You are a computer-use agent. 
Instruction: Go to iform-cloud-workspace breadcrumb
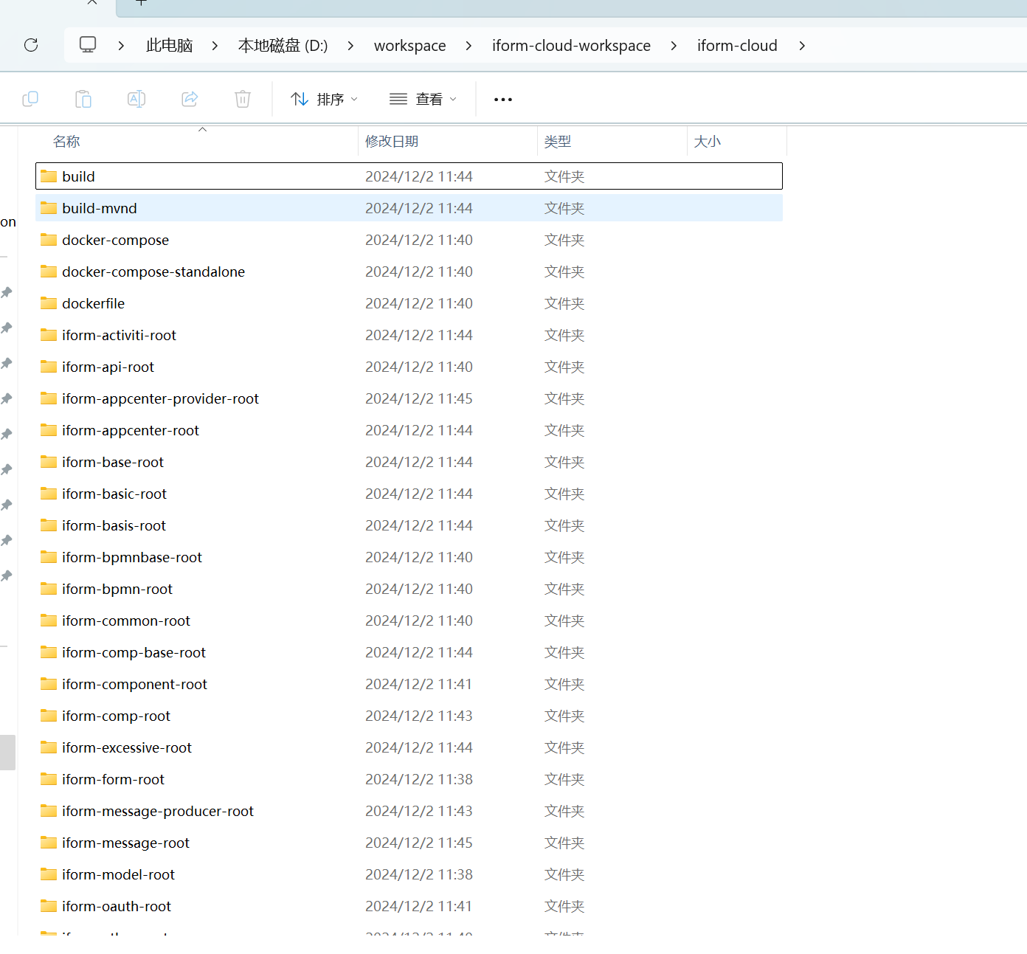[571, 46]
